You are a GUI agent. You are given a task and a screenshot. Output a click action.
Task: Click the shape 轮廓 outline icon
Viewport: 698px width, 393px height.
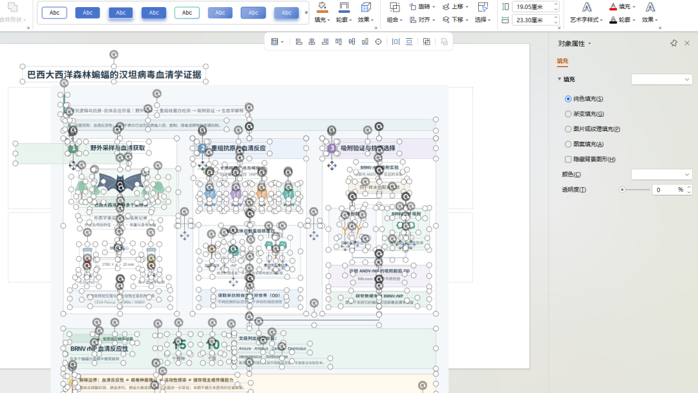point(344,7)
